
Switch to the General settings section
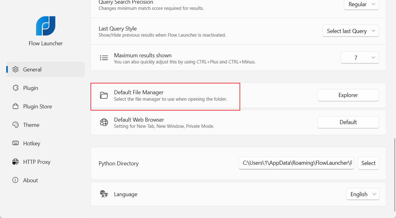point(32,69)
